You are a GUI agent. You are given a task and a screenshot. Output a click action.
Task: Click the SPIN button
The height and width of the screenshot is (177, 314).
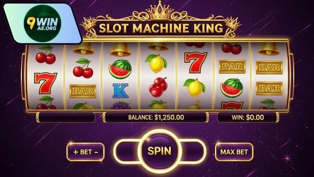pyautogui.click(x=159, y=151)
